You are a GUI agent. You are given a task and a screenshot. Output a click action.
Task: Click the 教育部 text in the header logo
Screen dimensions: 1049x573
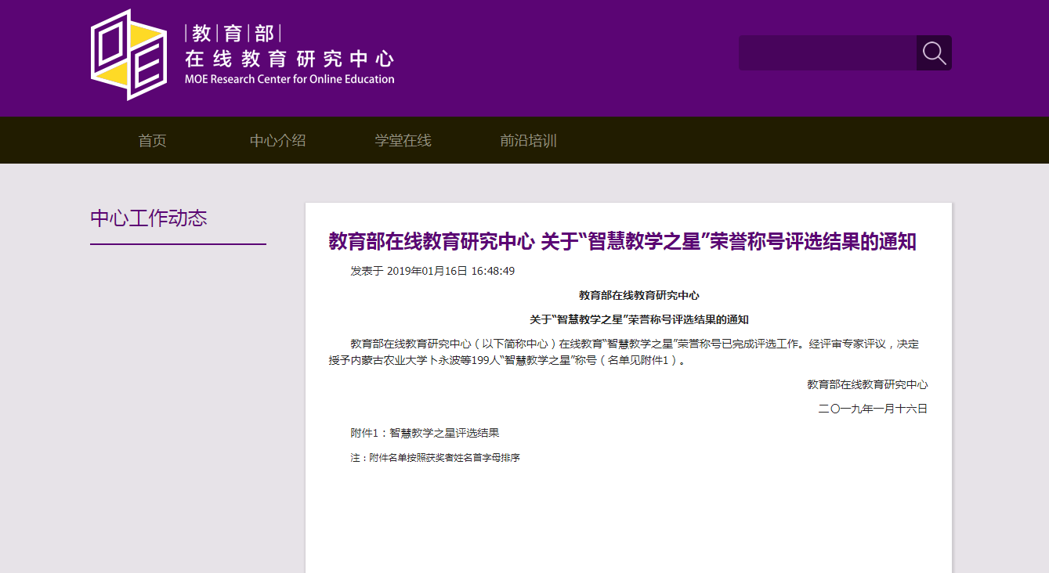pyautogui.click(x=233, y=34)
